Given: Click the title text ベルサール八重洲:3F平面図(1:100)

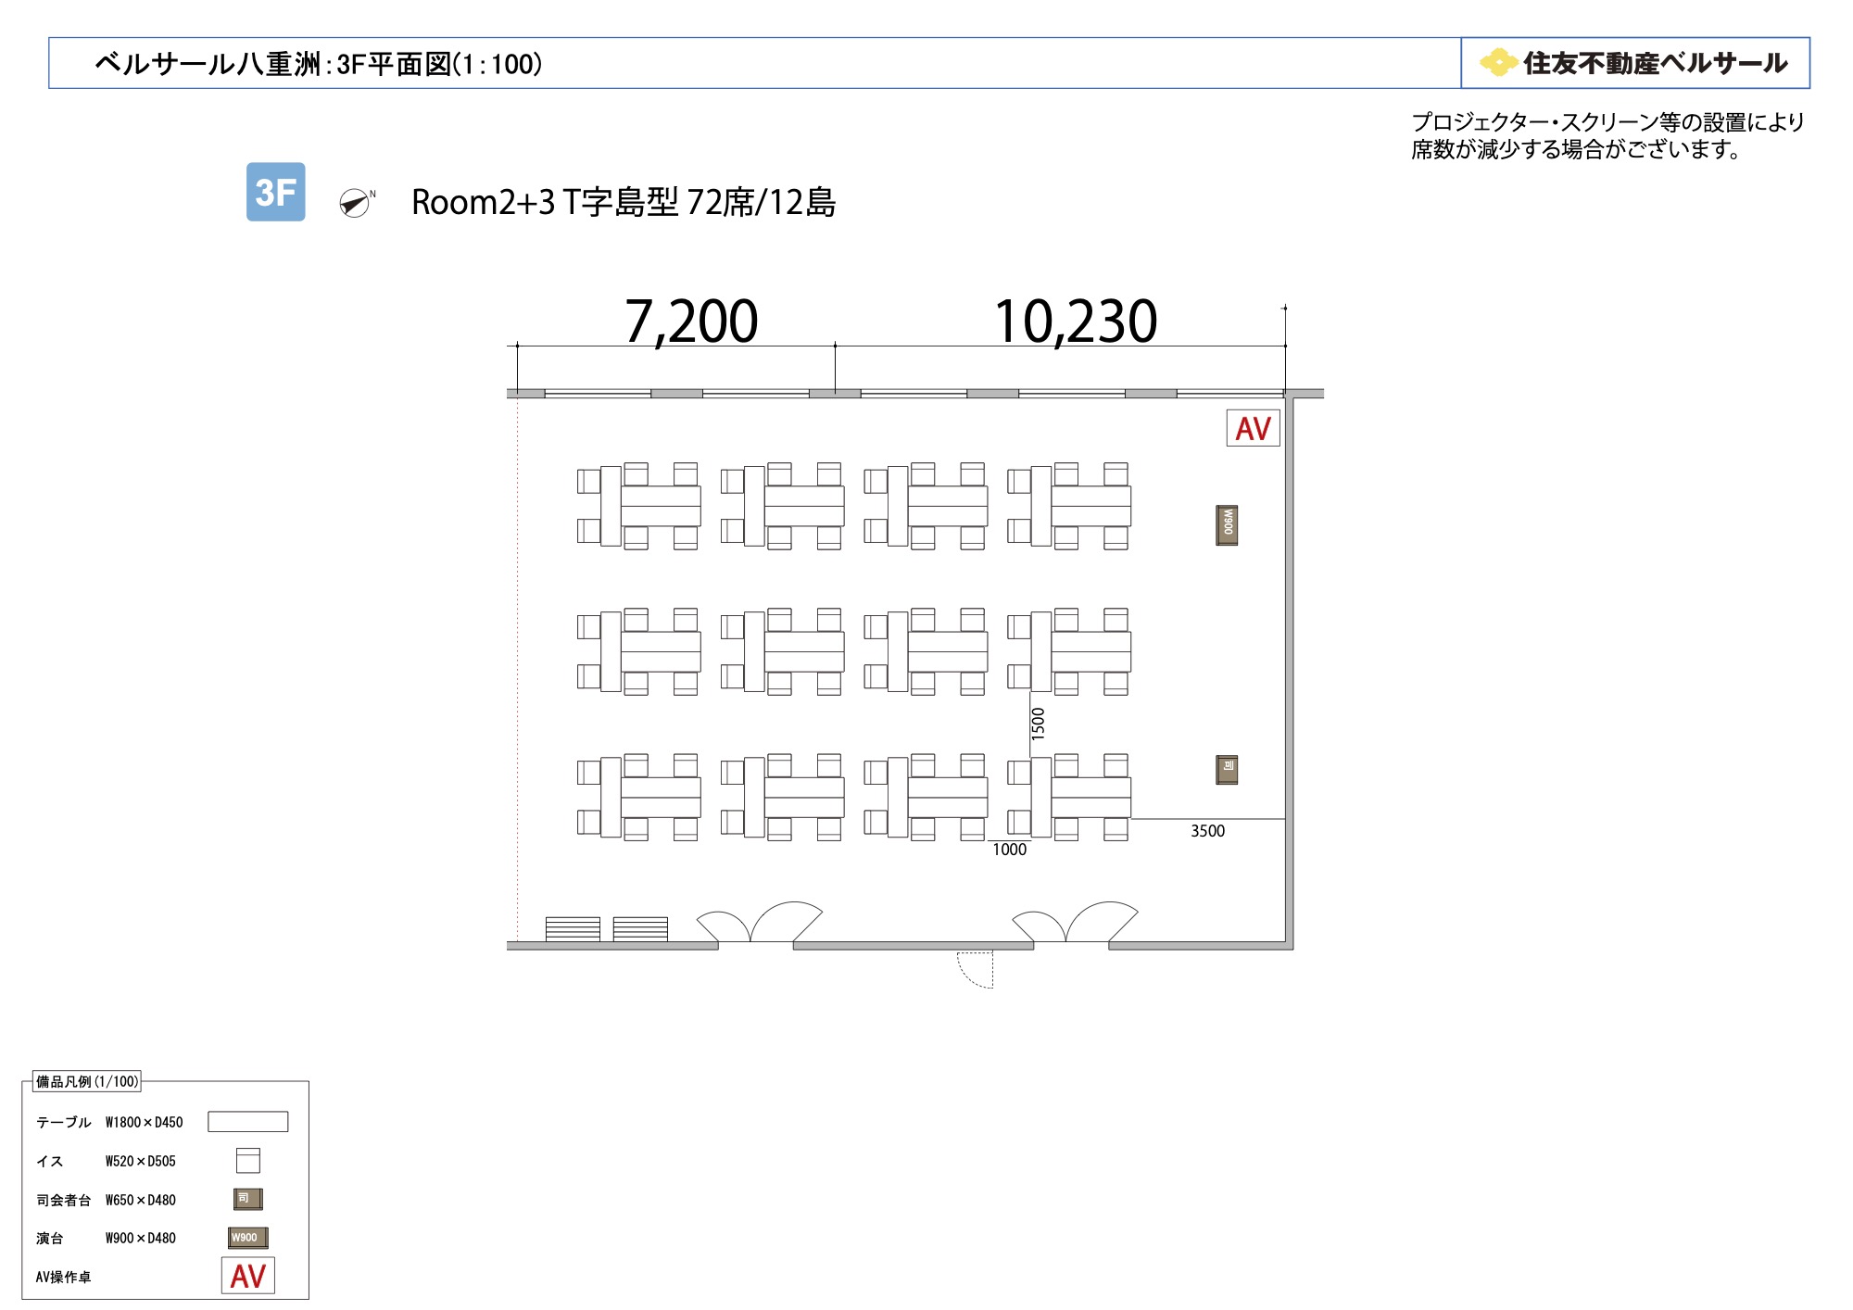Looking at the screenshot, I should (x=319, y=64).
